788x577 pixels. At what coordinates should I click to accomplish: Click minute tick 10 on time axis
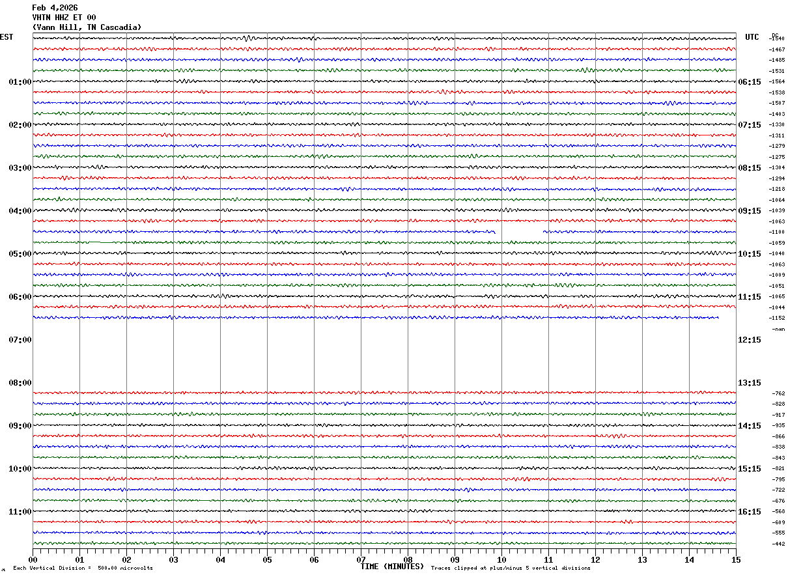(x=501, y=559)
